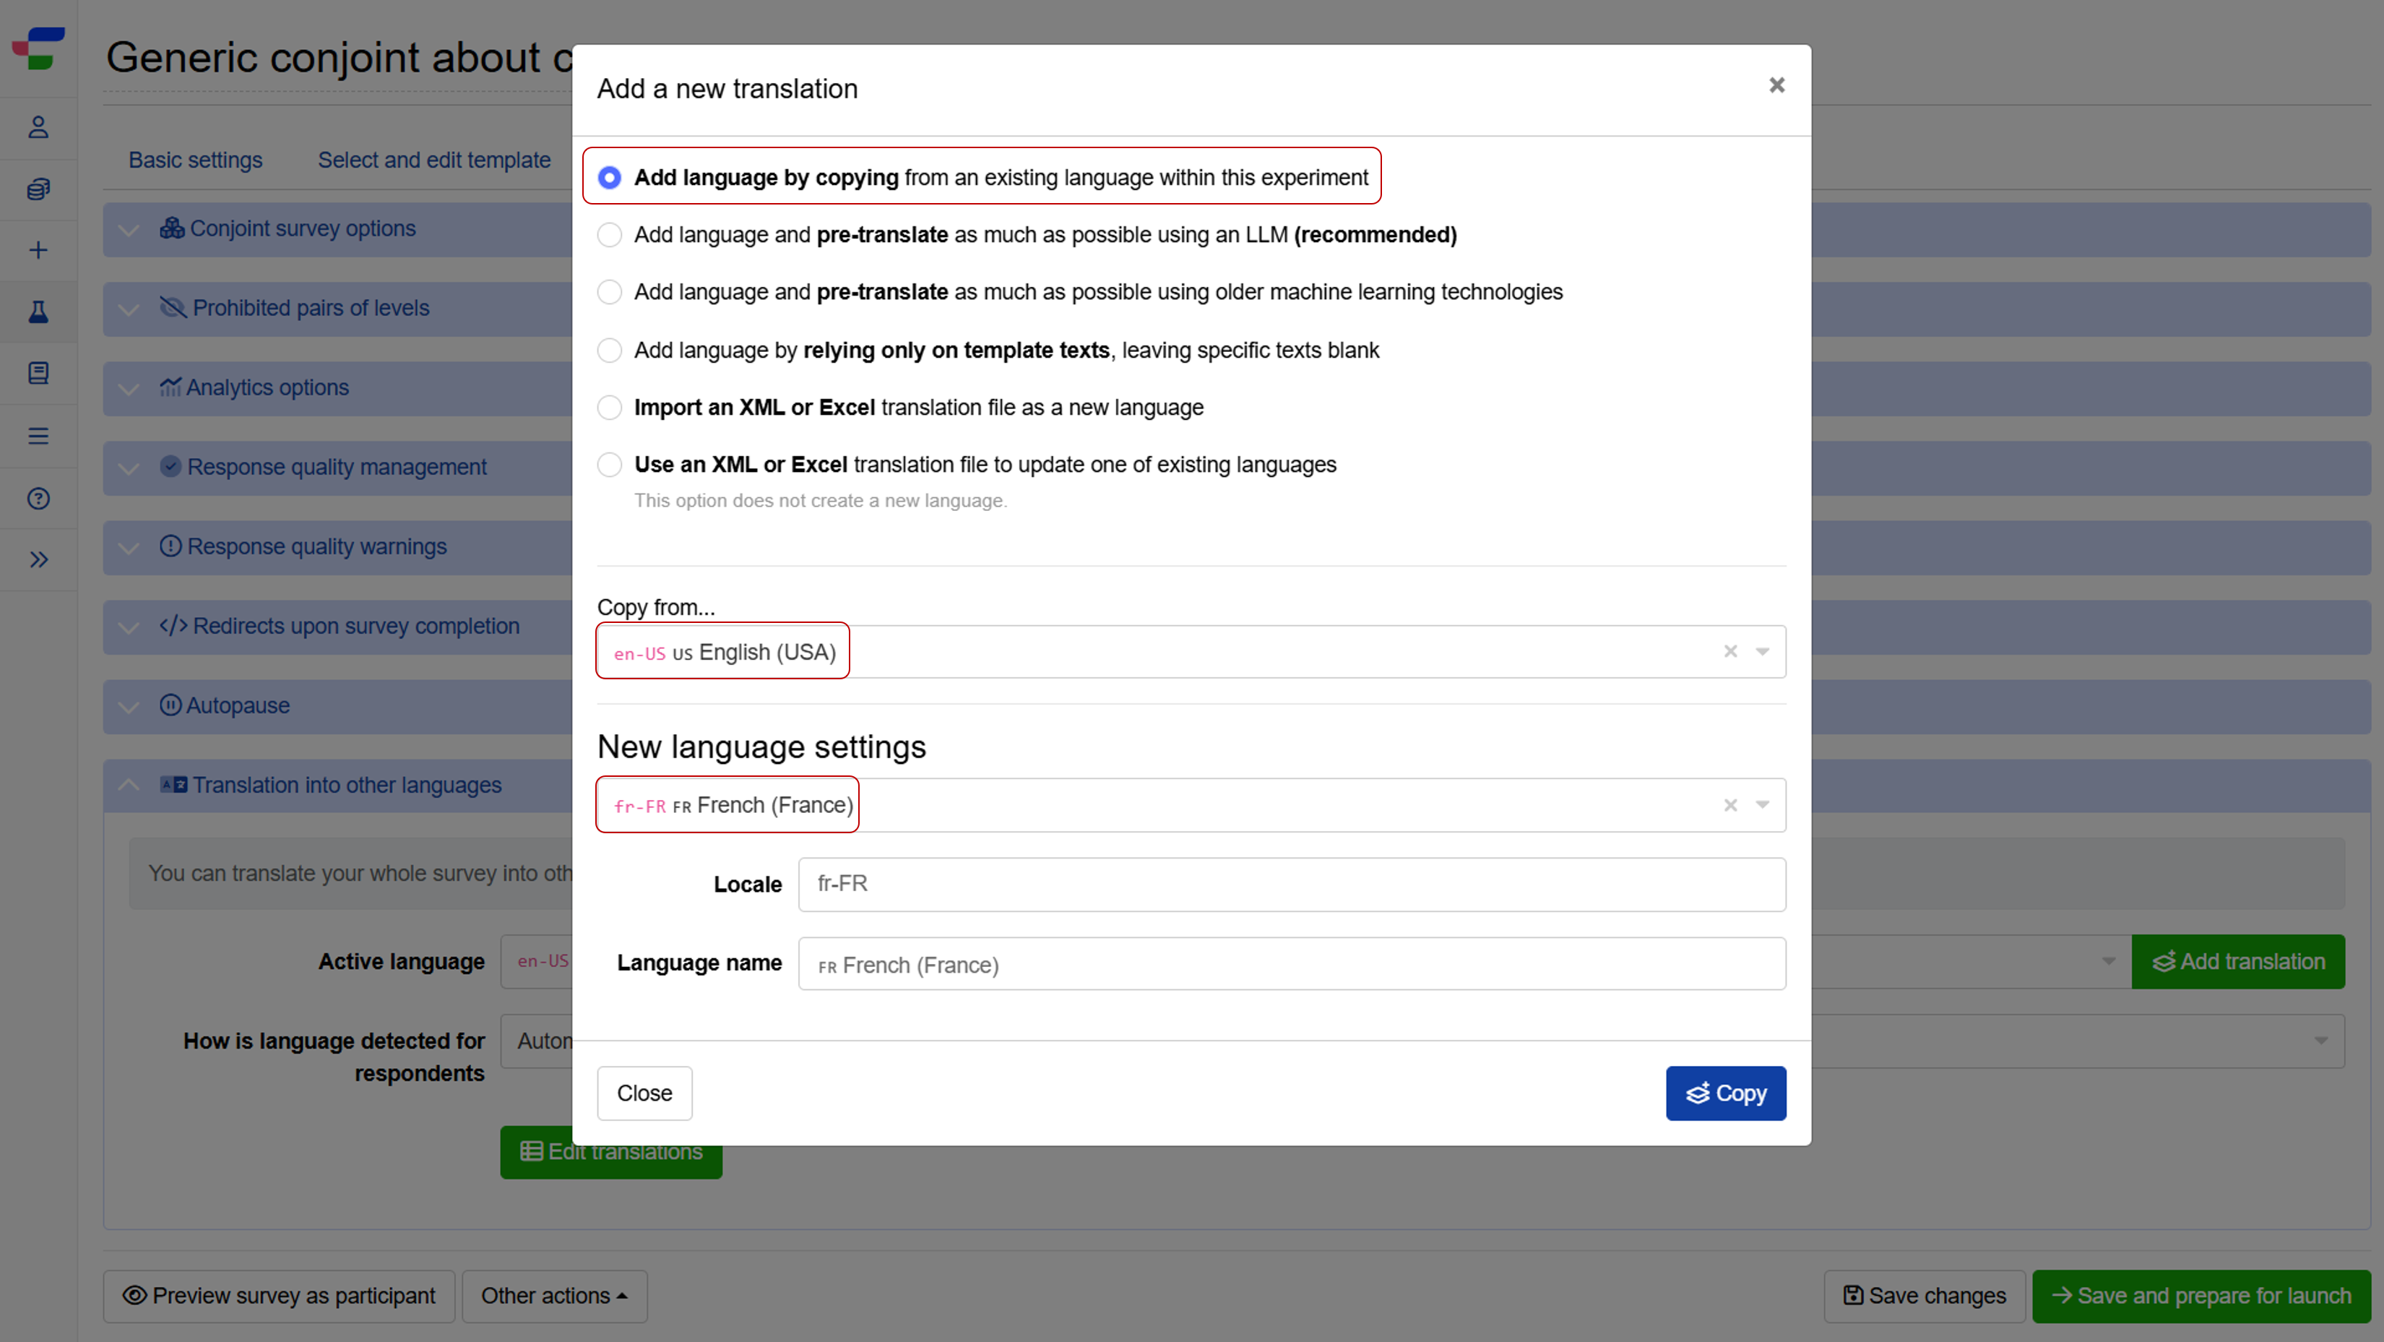Image resolution: width=2384 pixels, height=1342 pixels.
Task: Open the datasets panel in the sidebar
Action: coord(38,190)
